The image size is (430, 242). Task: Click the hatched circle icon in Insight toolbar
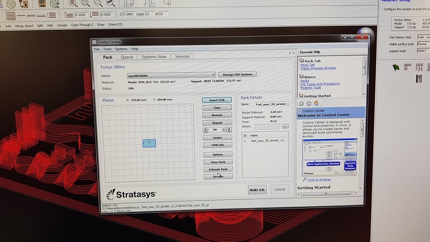click(x=11, y=4)
